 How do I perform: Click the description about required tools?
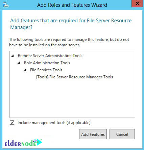coord(69,42)
